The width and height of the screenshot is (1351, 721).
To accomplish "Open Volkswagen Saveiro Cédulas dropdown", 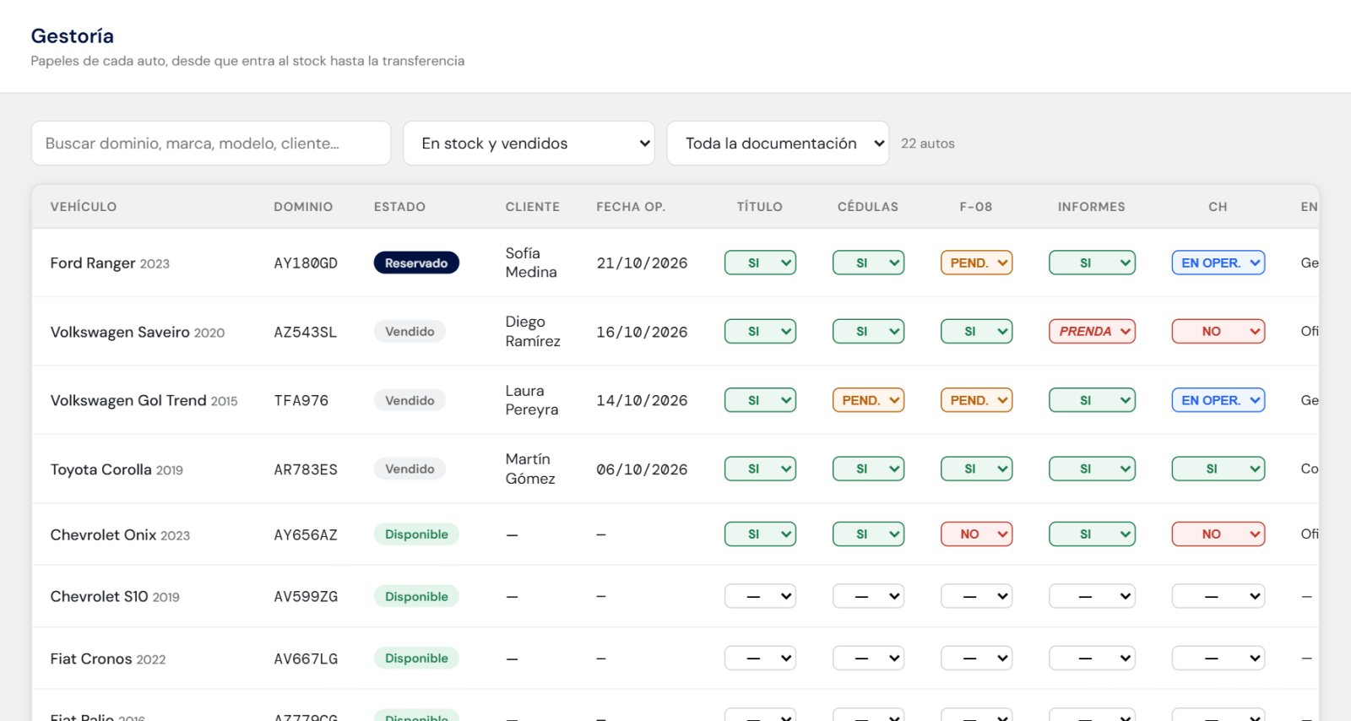I will pyautogui.click(x=868, y=331).
